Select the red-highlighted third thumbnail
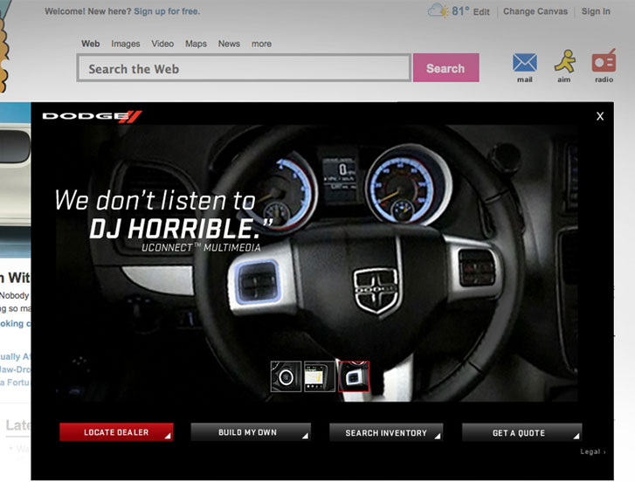The width and height of the screenshot is (635, 482). click(354, 376)
